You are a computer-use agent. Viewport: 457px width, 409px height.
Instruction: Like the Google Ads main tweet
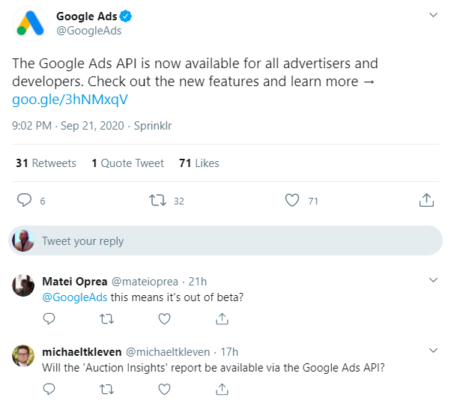pos(293,200)
